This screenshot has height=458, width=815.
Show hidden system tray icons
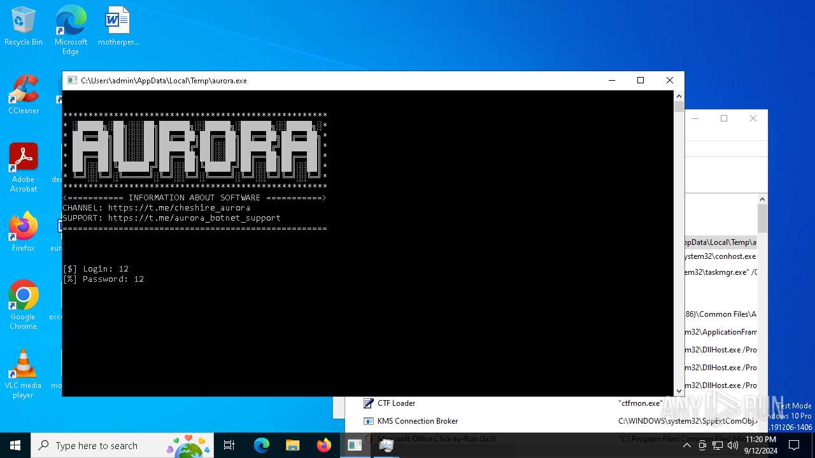(686, 445)
